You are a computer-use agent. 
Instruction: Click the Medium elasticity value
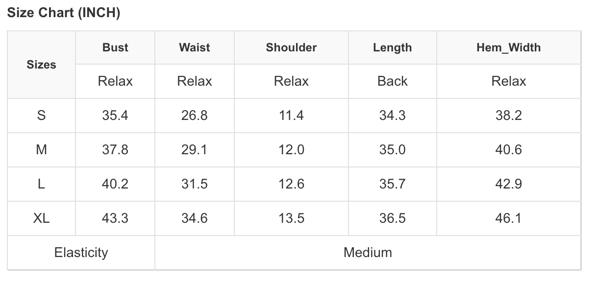368,253
